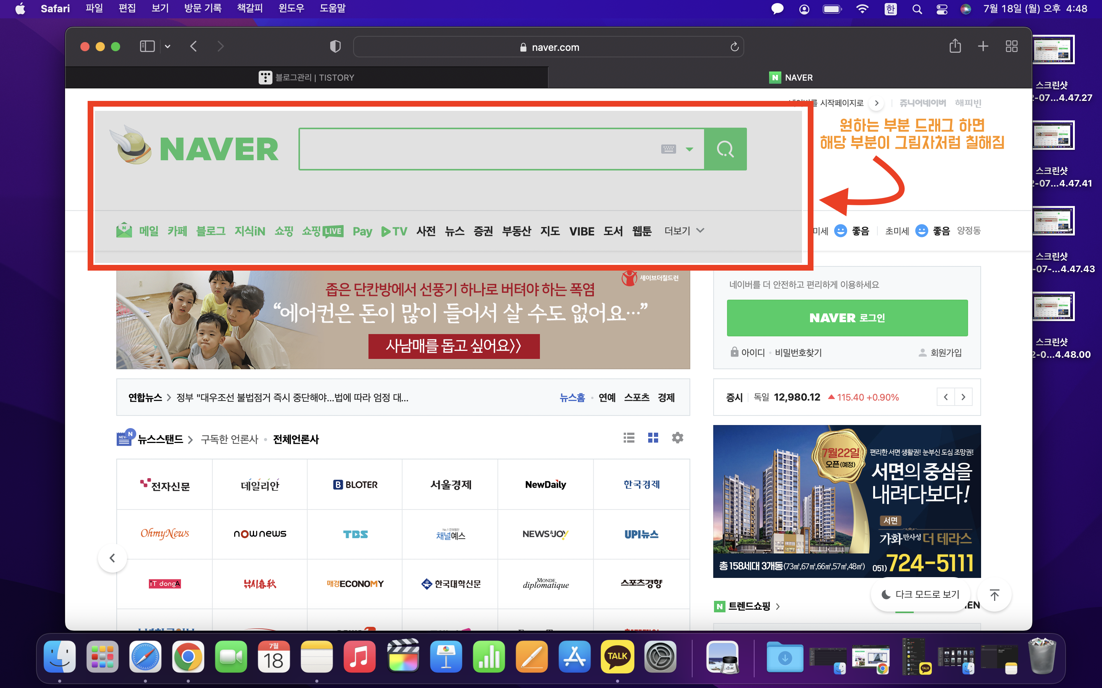Screen dimensions: 1102x688
Task: Click the privacy shield icon in toolbar
Action: click(x=335, y=46)
